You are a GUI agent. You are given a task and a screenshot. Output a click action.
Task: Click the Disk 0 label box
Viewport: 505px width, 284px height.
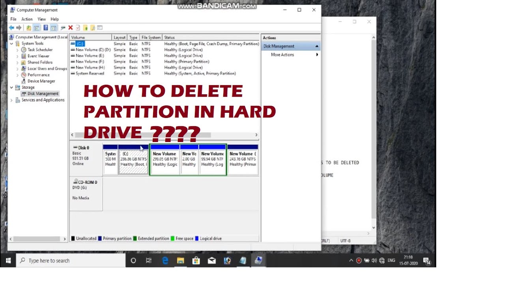click(86, 159)
